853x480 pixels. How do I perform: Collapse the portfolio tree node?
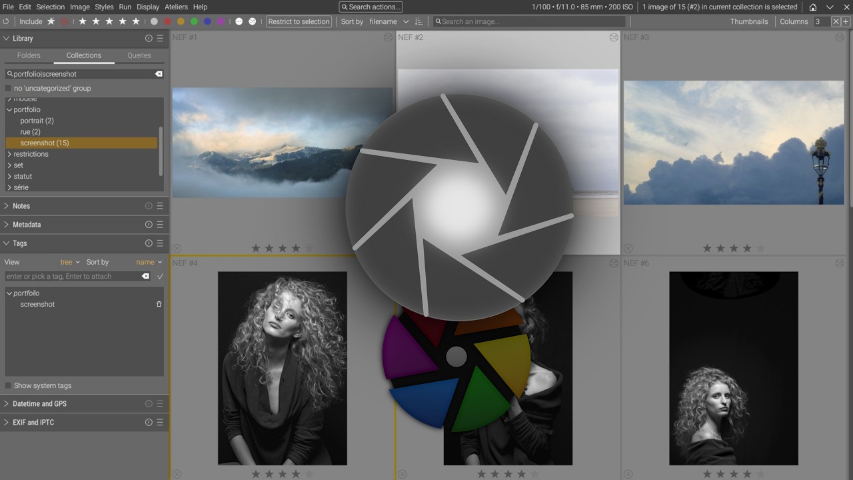(x=9, y=109)
